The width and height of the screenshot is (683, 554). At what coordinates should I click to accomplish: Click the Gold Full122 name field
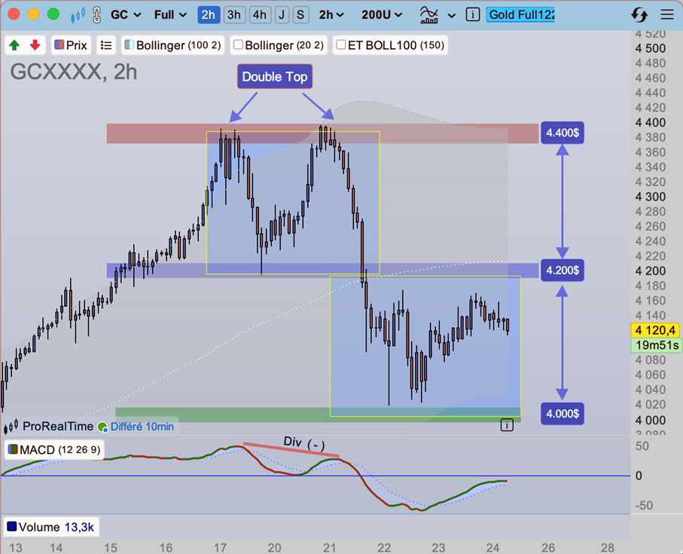coord(520,14)
